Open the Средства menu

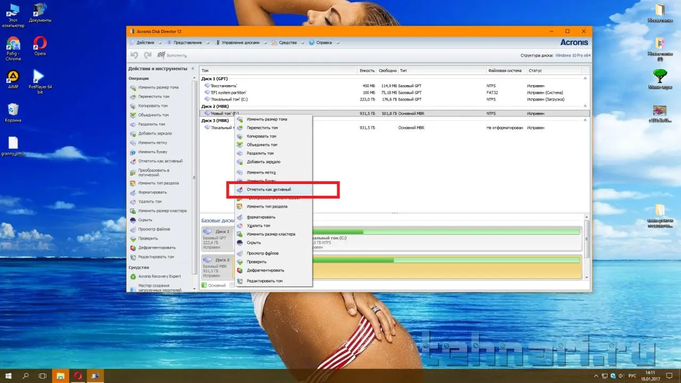[287, 43]
